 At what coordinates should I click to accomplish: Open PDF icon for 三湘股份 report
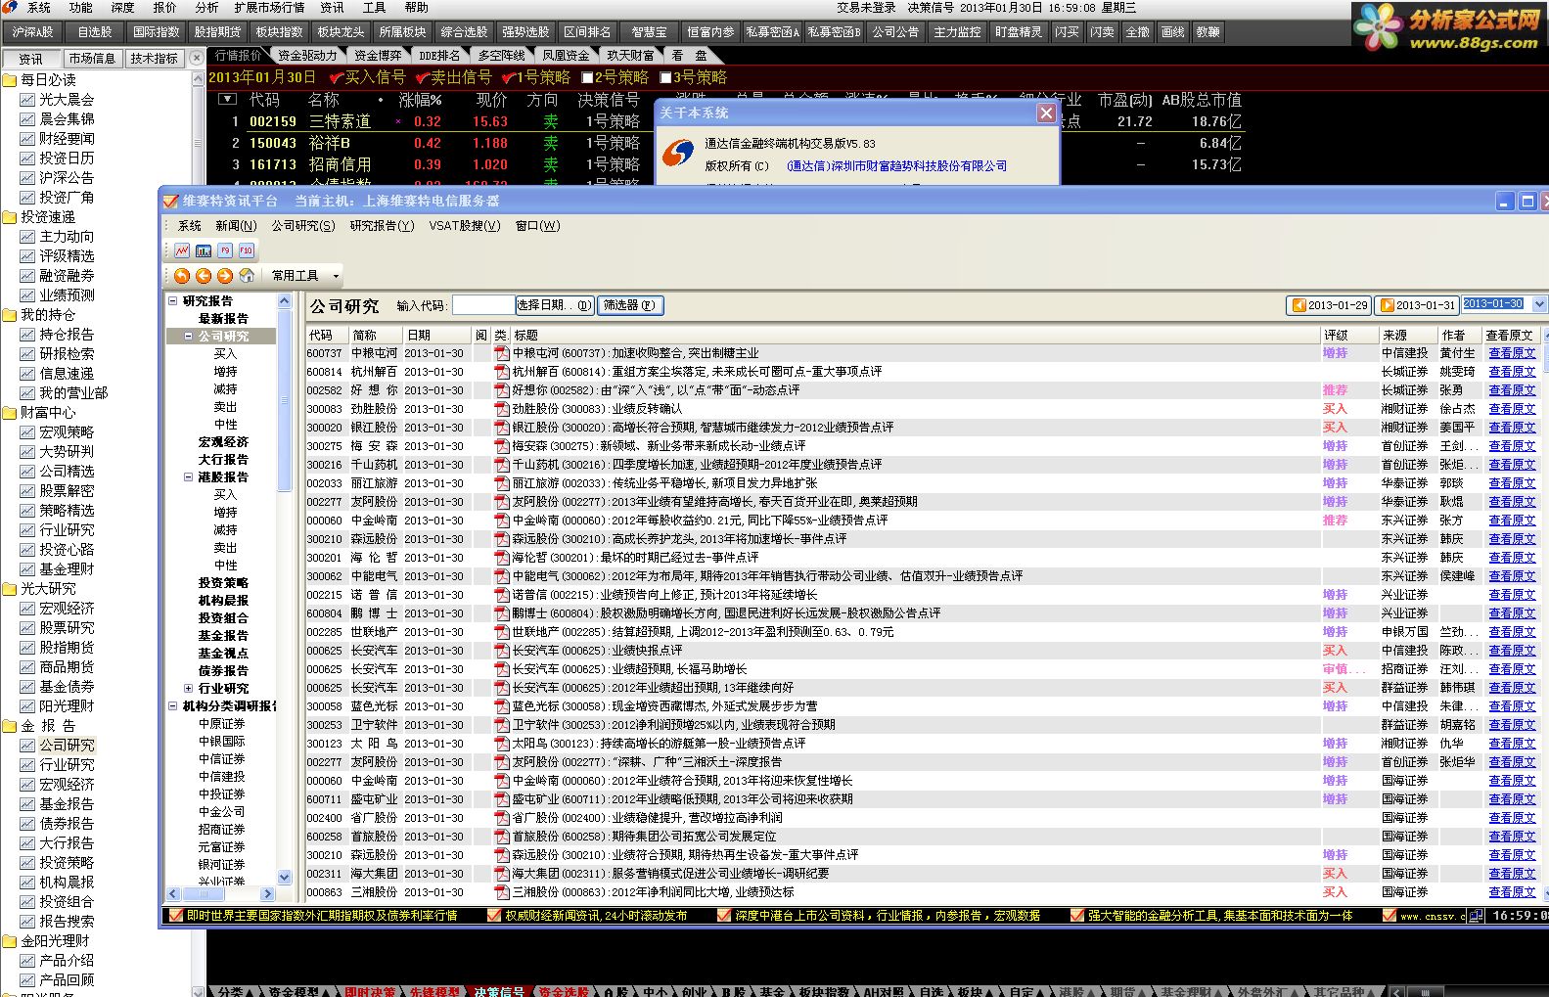point(502,892)
